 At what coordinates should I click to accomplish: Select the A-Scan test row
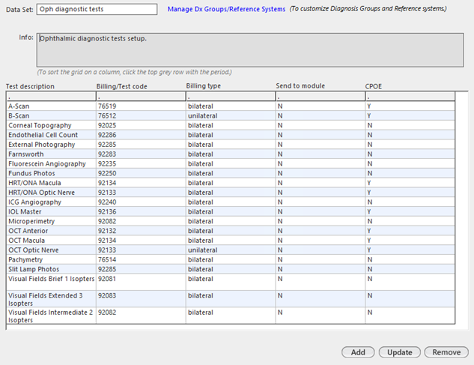(231, 106)
